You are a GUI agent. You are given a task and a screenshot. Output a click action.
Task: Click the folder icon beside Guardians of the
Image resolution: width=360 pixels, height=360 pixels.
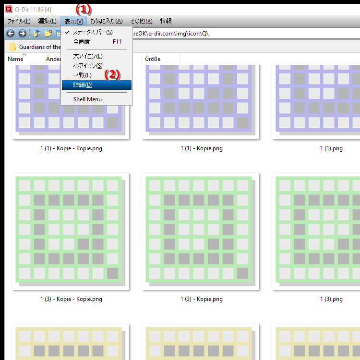(x=12, y=47)
